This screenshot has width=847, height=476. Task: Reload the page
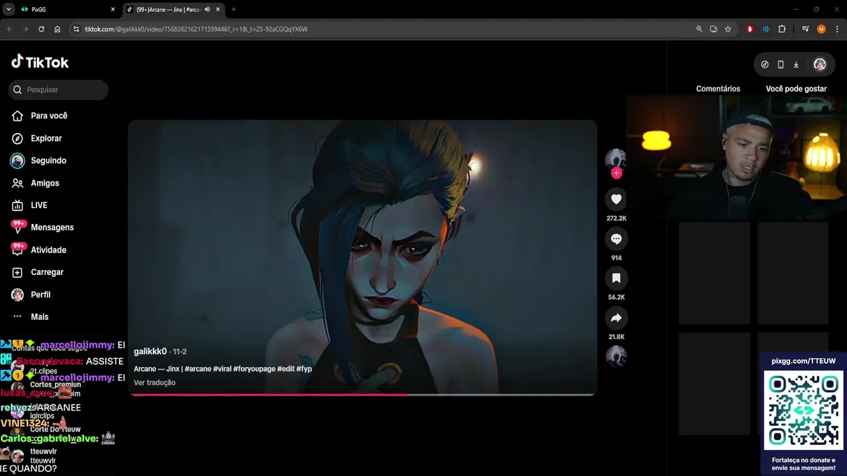[x=41, y=29]
